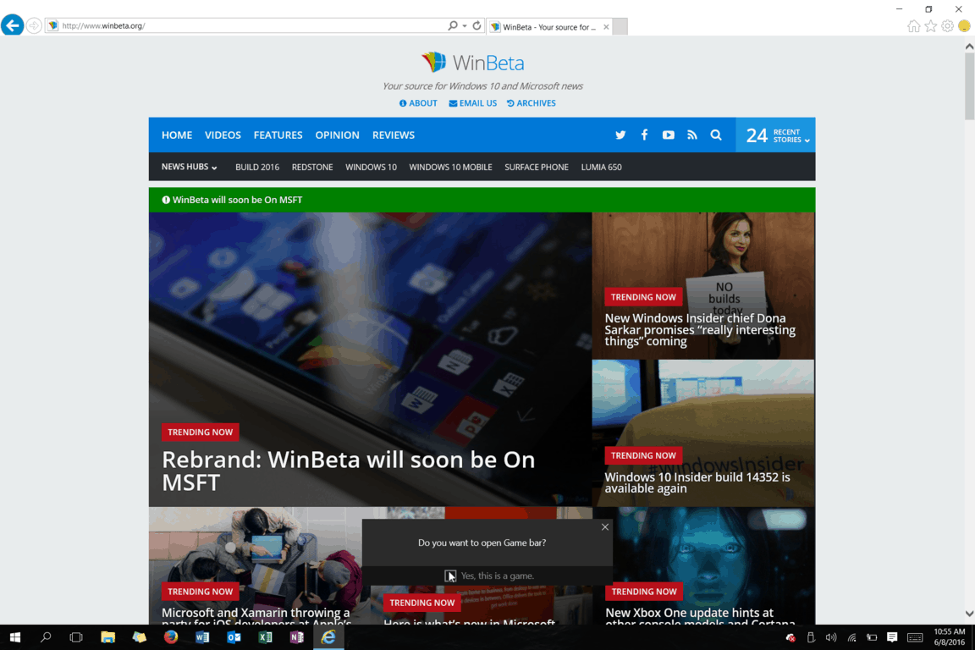Click the green WinBeta On MSFT banner
975x650 pixels.
click(x=482, y=200)
